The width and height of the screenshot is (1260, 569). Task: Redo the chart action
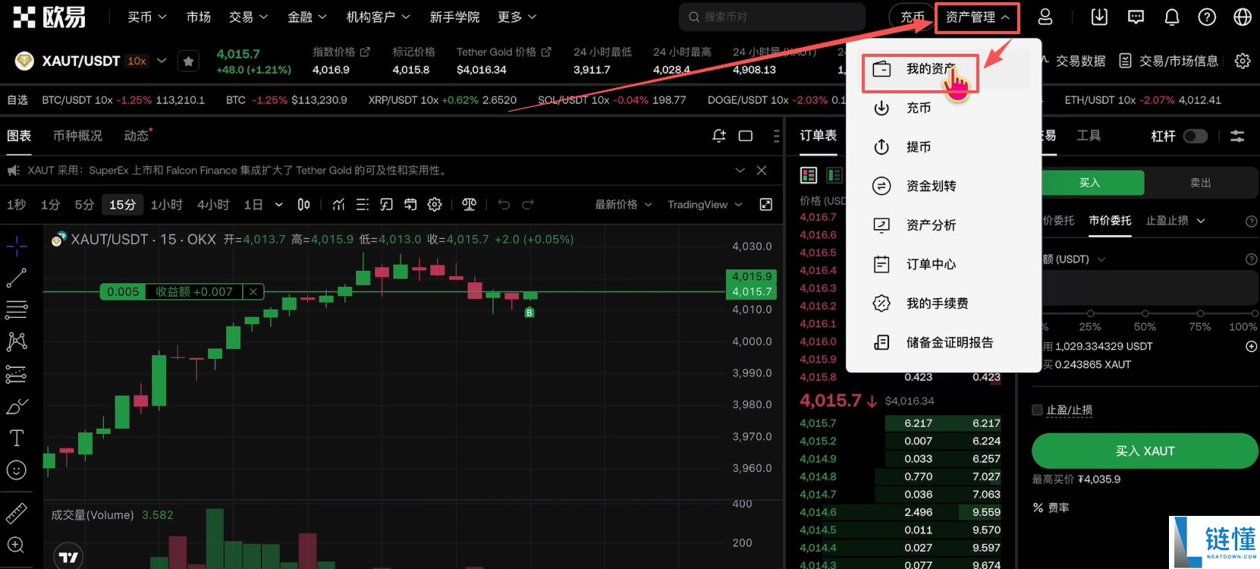[528, 205]
